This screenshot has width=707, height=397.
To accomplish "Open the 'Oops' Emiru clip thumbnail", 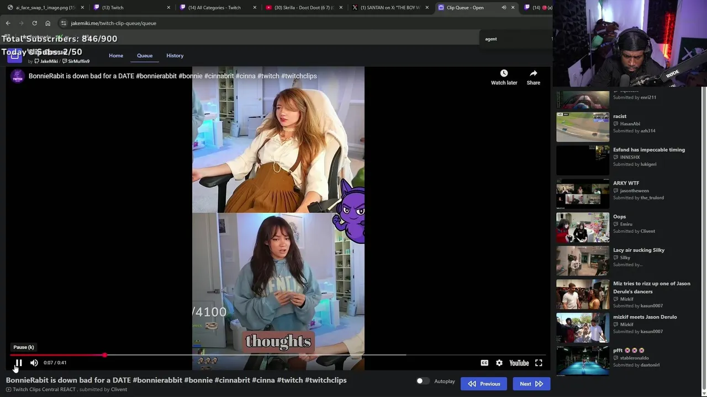I will (583, 228).
